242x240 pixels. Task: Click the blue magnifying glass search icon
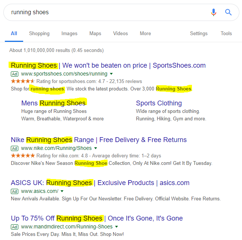[228, 12]
